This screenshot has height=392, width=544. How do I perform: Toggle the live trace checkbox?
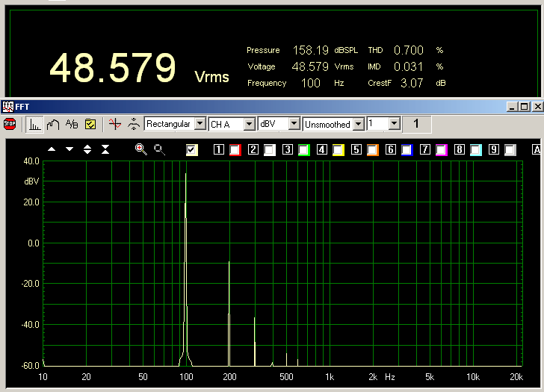(191, 150)
